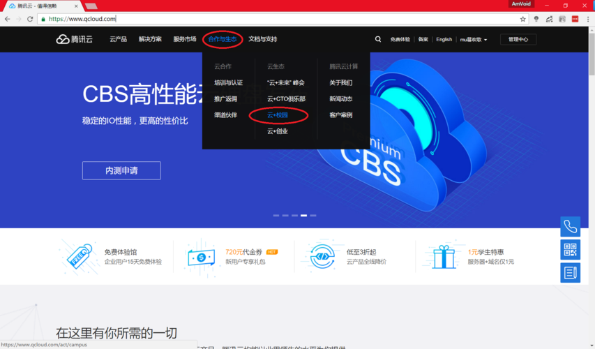Jump to third carousel slide indicator
This screenshot has width=595, height=349.
(294, 215)
